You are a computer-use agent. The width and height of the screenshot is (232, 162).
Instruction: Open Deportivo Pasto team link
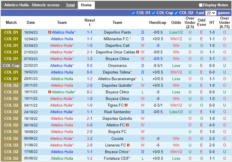coord(117,32)
